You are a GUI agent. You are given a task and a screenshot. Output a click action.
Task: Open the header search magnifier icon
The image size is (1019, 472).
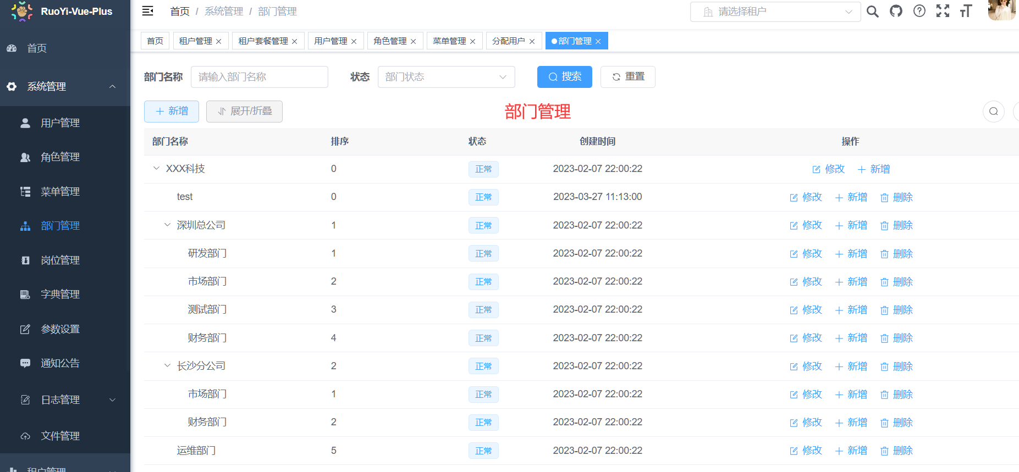(873, 11)
